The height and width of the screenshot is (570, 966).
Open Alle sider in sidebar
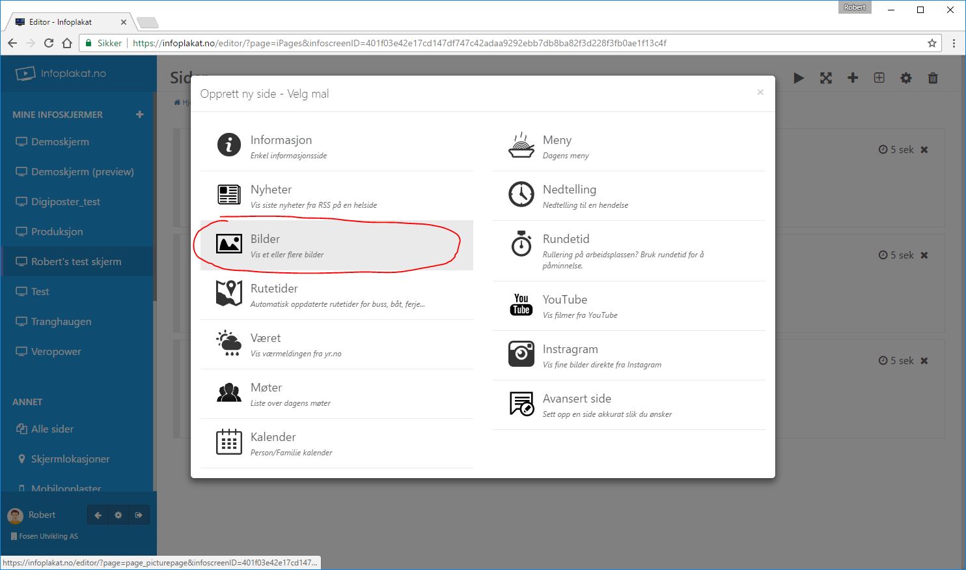[52, 429]
